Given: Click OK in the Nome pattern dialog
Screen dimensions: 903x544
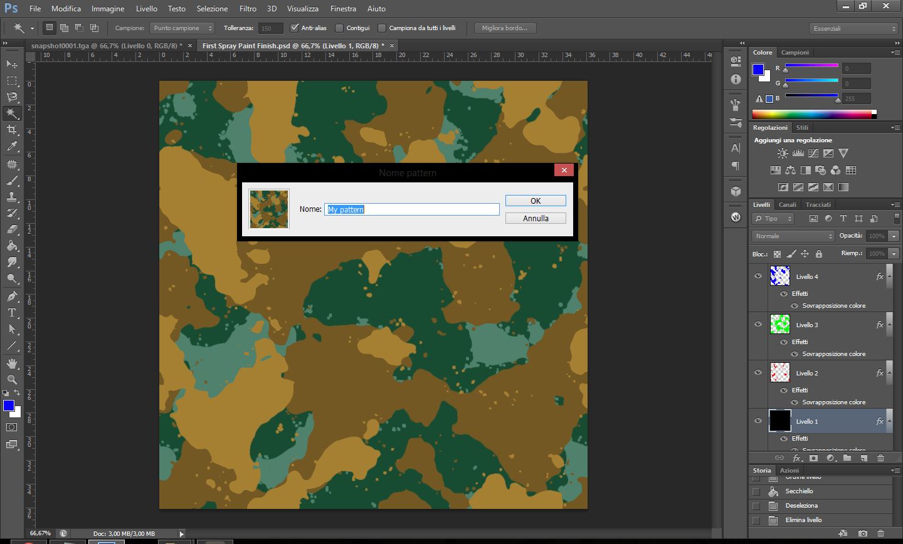Looking at the screenshot, I should (x=536, y=201).
